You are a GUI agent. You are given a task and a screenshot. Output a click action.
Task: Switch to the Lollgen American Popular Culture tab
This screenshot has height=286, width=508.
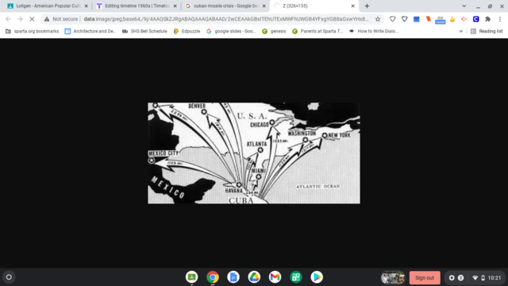coord(48,6)
